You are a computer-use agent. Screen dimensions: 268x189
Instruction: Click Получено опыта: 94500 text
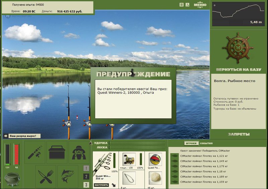pyautogui.click(x=28, y=5)
